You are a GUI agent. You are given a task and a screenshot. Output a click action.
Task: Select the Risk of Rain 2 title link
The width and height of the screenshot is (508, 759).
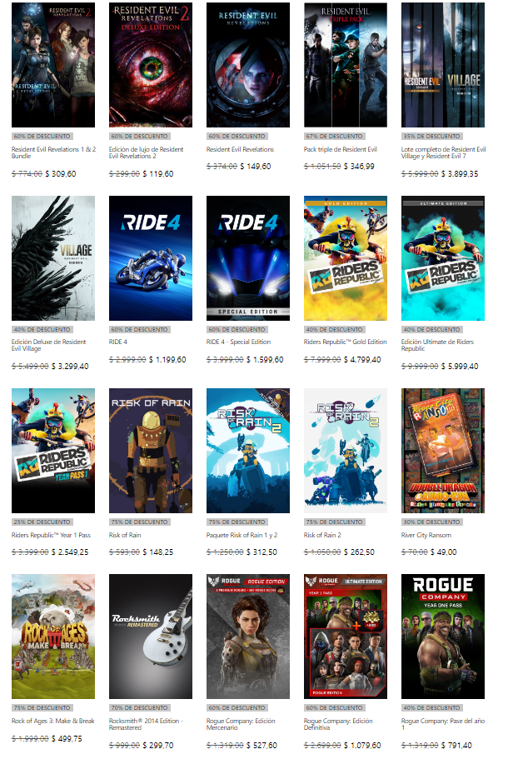[x=322, y=535]
